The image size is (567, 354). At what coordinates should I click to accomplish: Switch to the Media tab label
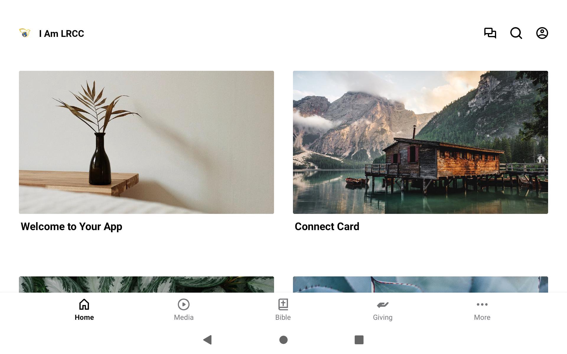pyautogui.click(x=184, y=317)
